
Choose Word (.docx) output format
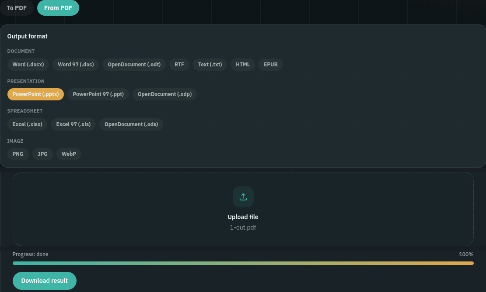click(x=28, y=64)
